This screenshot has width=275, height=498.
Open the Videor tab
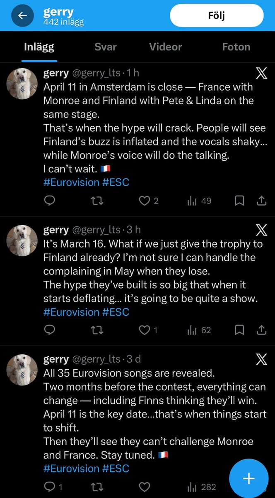click(165, 47)
